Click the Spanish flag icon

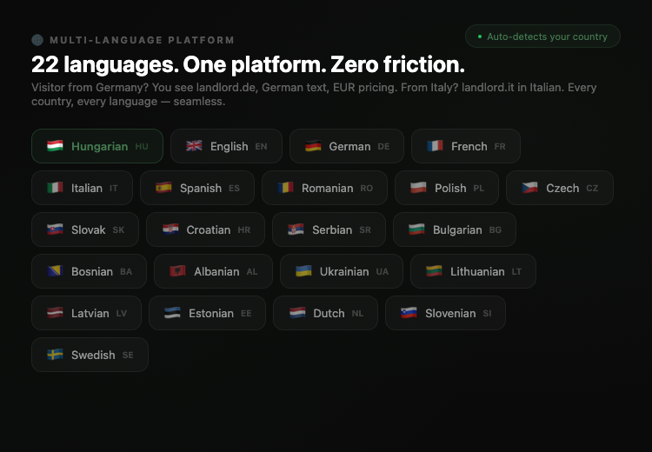click(163, 188)
